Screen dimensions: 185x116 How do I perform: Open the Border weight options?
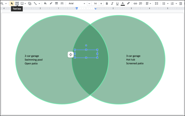[x=56, y=3]
